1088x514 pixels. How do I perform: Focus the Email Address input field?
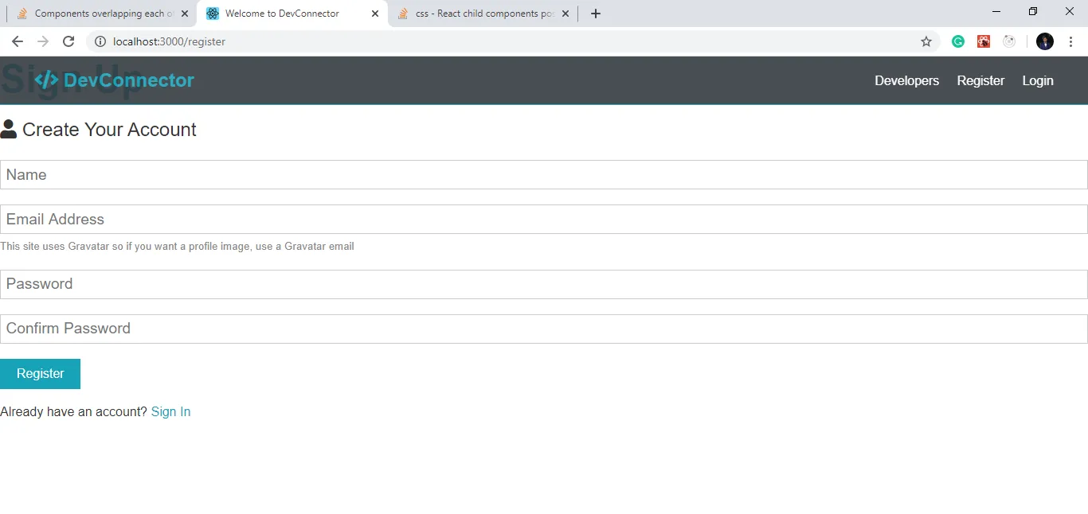[x=544, y=219]
